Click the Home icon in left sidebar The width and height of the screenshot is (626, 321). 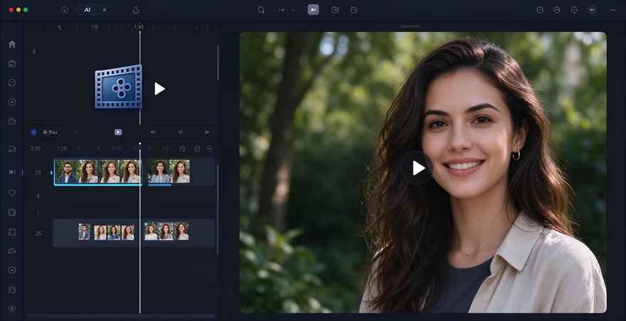12,44
